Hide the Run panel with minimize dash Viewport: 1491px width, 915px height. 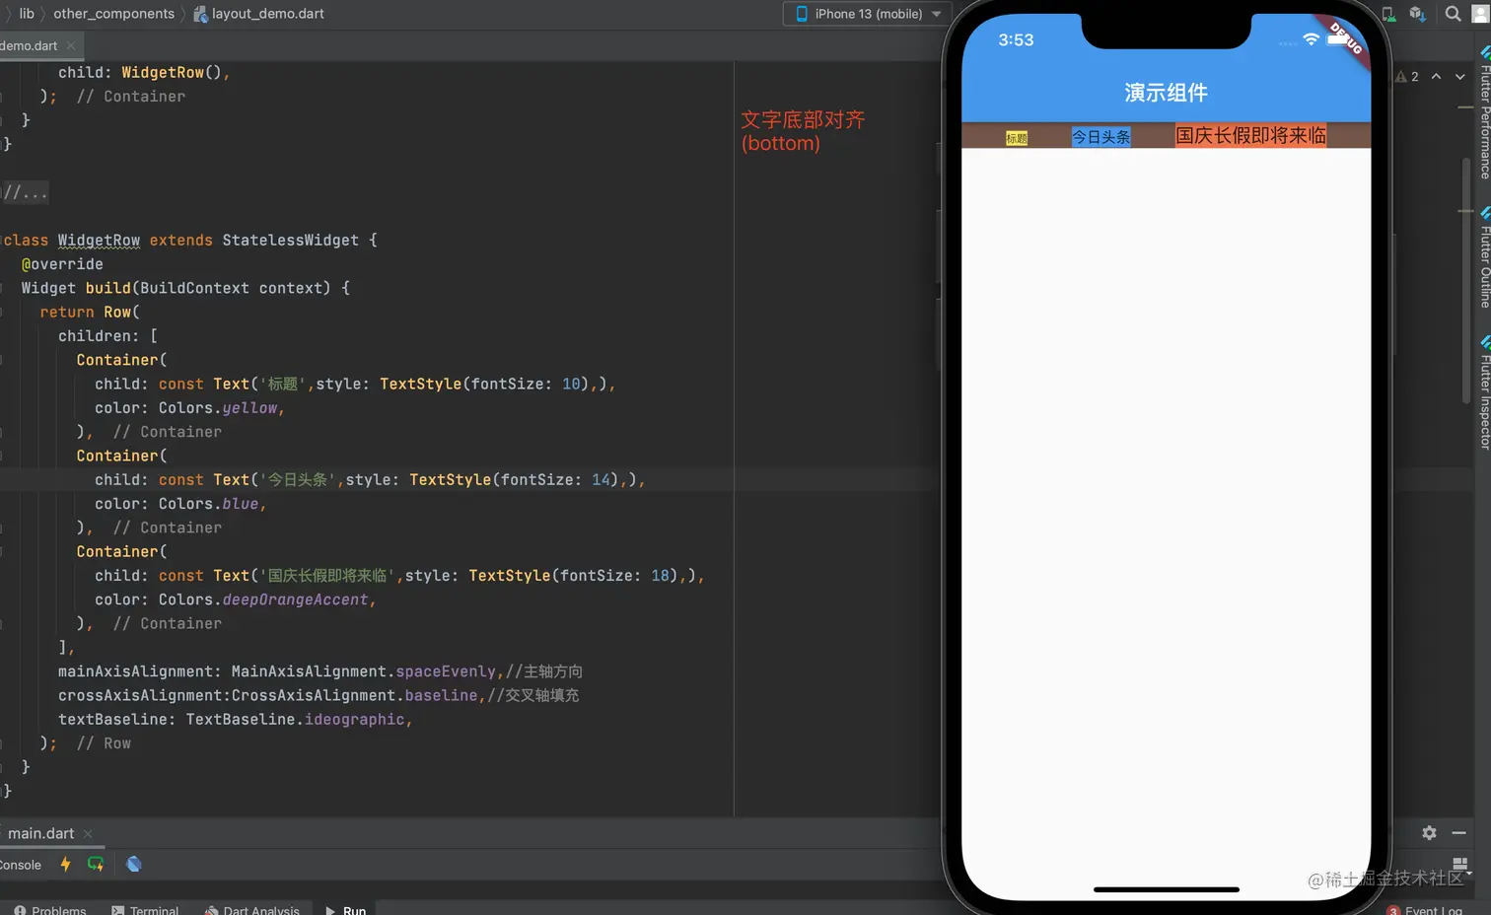[1458, 833]
